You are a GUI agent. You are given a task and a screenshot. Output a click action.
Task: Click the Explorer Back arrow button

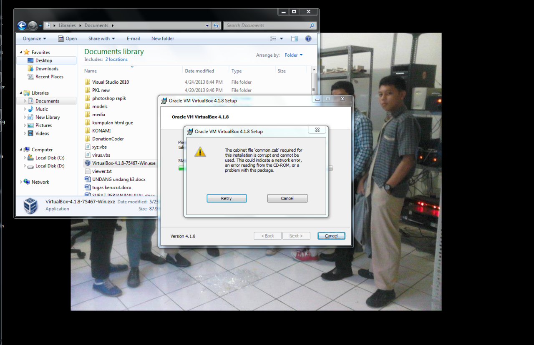[22, 25]
